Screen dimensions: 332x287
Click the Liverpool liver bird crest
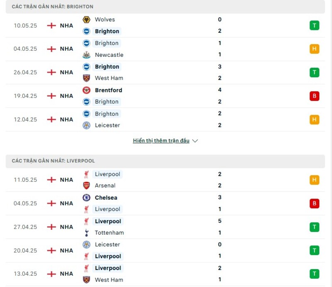click(86, 174)
